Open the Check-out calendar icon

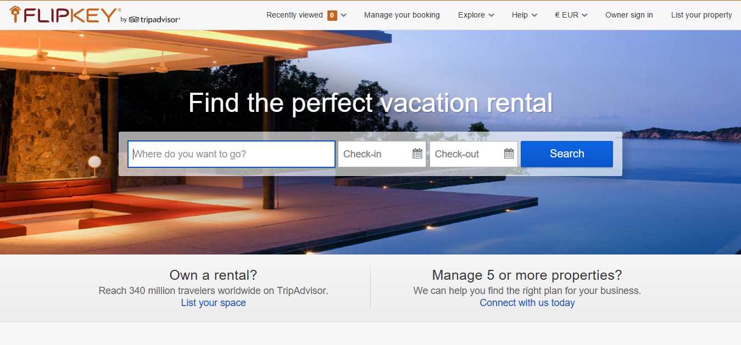pos(509,154)
